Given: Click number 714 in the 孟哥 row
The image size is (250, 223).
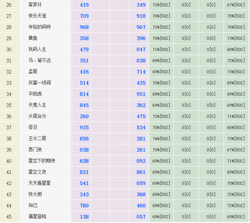Looking at the screenshot, I should pyautogui.click(x=141, y=72).
